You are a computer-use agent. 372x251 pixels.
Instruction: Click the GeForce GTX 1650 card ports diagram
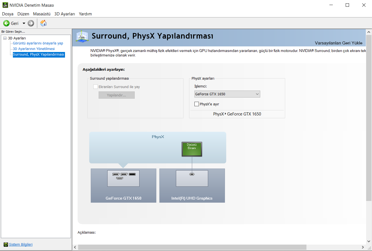tap(123, 178)
